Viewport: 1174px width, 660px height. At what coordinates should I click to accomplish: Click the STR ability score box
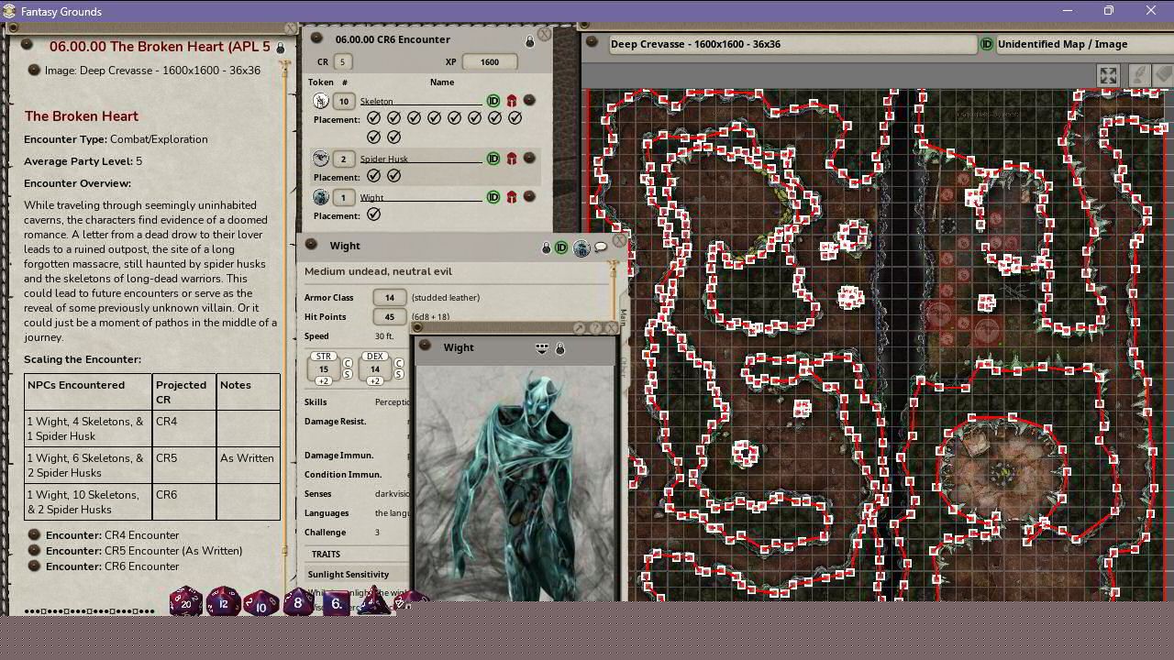pos(323,368)
